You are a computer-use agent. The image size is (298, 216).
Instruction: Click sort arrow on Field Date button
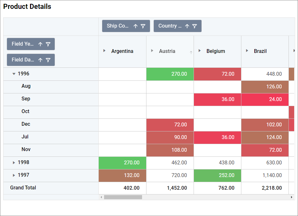[x=40, y=60]
